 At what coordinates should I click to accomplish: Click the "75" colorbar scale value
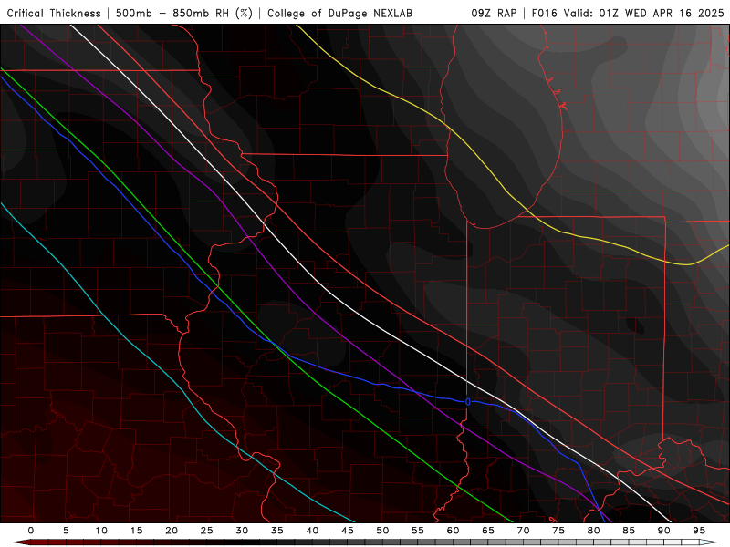pos(558,531)
